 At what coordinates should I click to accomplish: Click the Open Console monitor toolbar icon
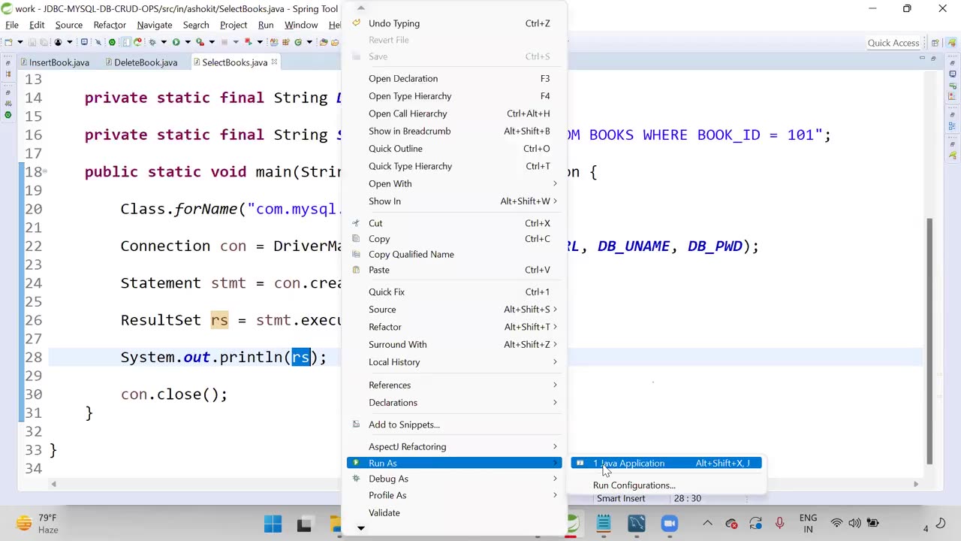coord(84,42)
